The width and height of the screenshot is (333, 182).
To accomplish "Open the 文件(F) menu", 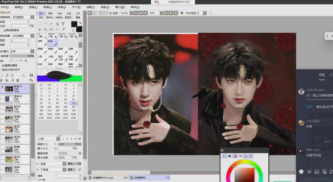I will [5, 7].
